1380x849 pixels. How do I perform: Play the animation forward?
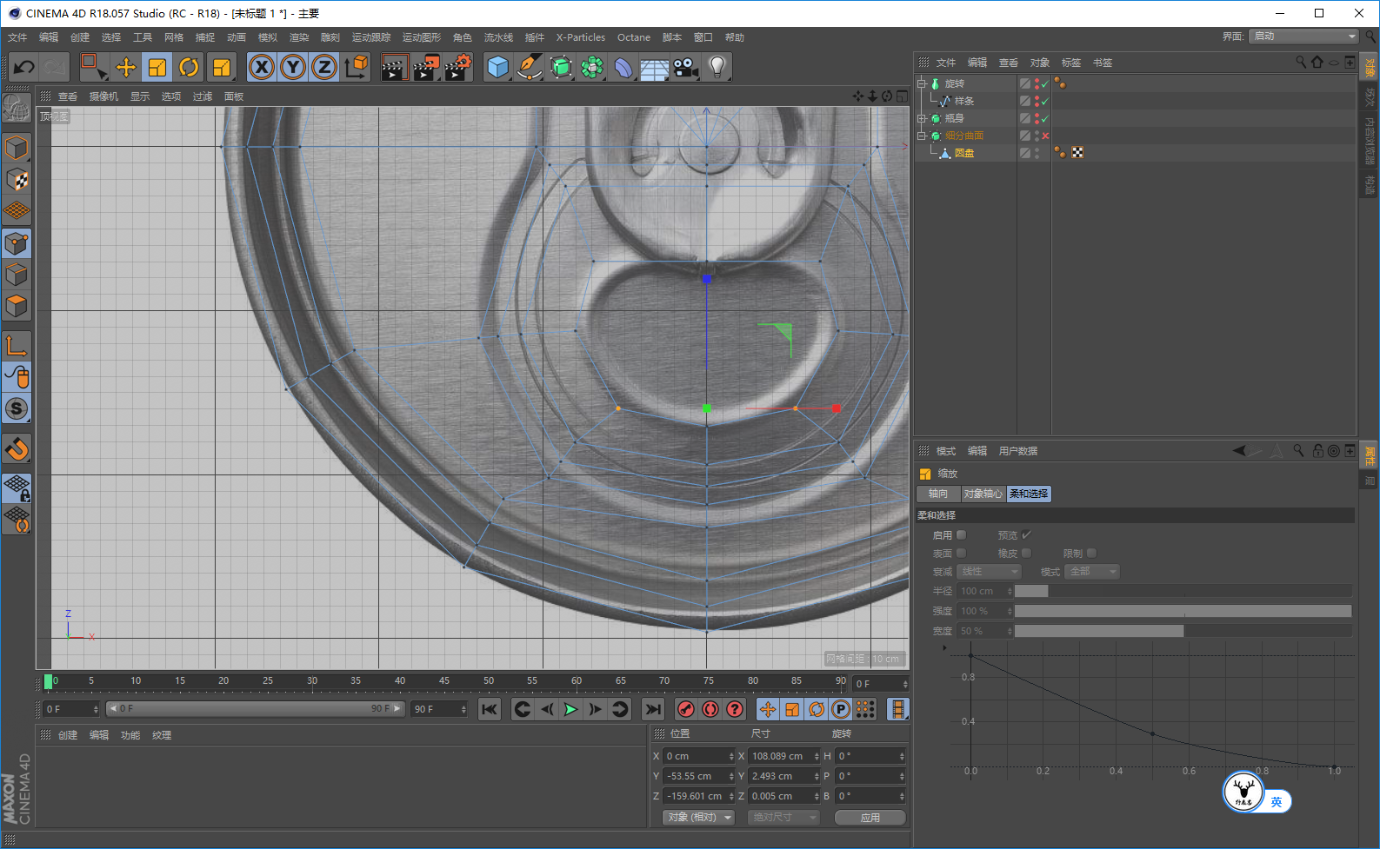pos(570,709)
